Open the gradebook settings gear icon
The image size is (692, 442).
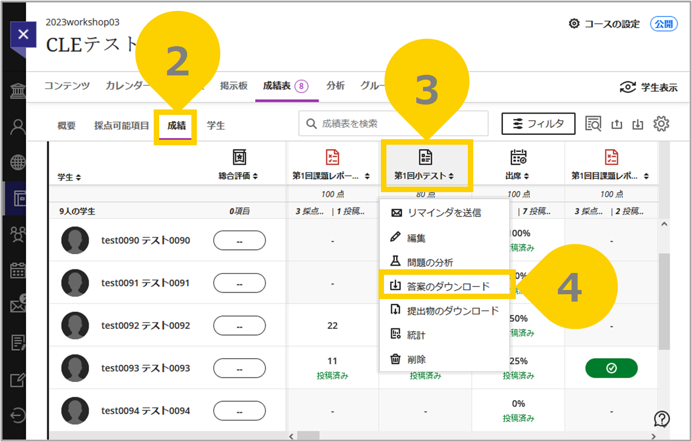pos(661,124)
